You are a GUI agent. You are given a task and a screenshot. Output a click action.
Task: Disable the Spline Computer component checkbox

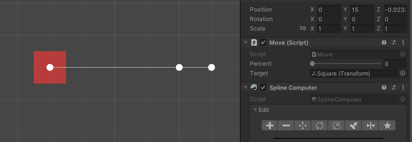click(x=263, y=87)
